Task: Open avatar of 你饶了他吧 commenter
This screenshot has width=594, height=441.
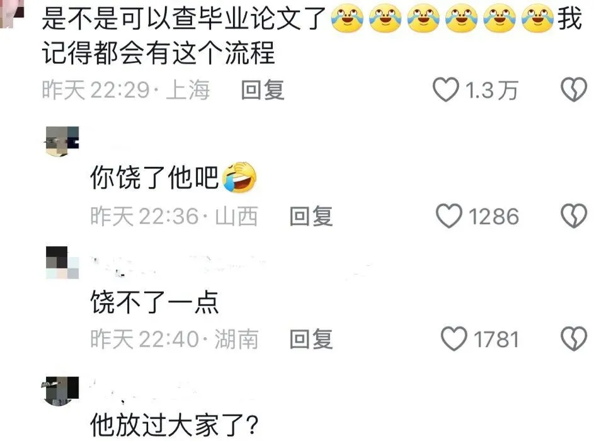Action: (62, 141)
